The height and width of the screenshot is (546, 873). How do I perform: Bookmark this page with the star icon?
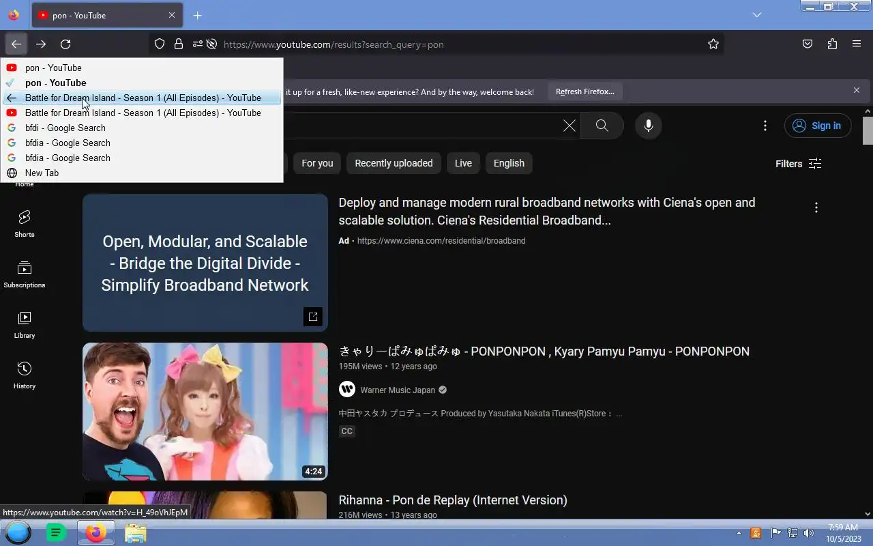coord(713,44)
